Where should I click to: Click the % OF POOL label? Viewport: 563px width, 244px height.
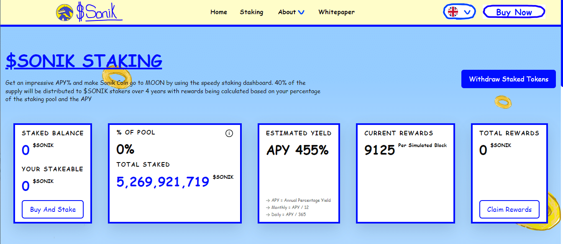136,132
